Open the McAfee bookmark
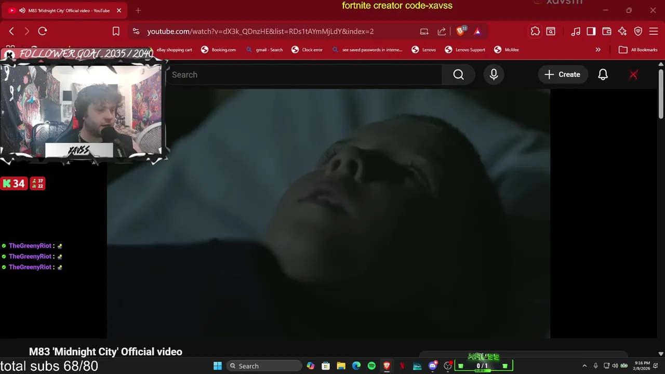Viewport: 665px width, 374px height. [x=506, y=50]
